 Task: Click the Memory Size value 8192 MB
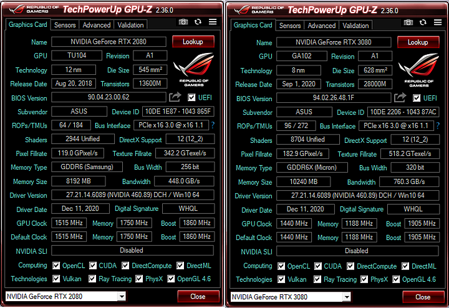(x=79, y=181)
